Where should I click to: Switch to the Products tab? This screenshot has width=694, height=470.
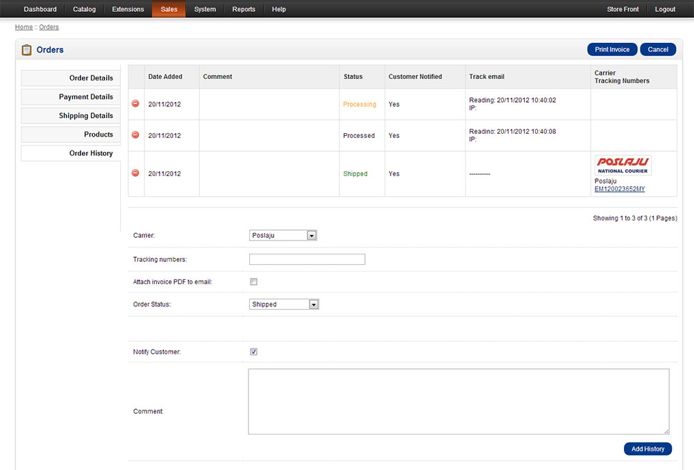coord(71,134)
